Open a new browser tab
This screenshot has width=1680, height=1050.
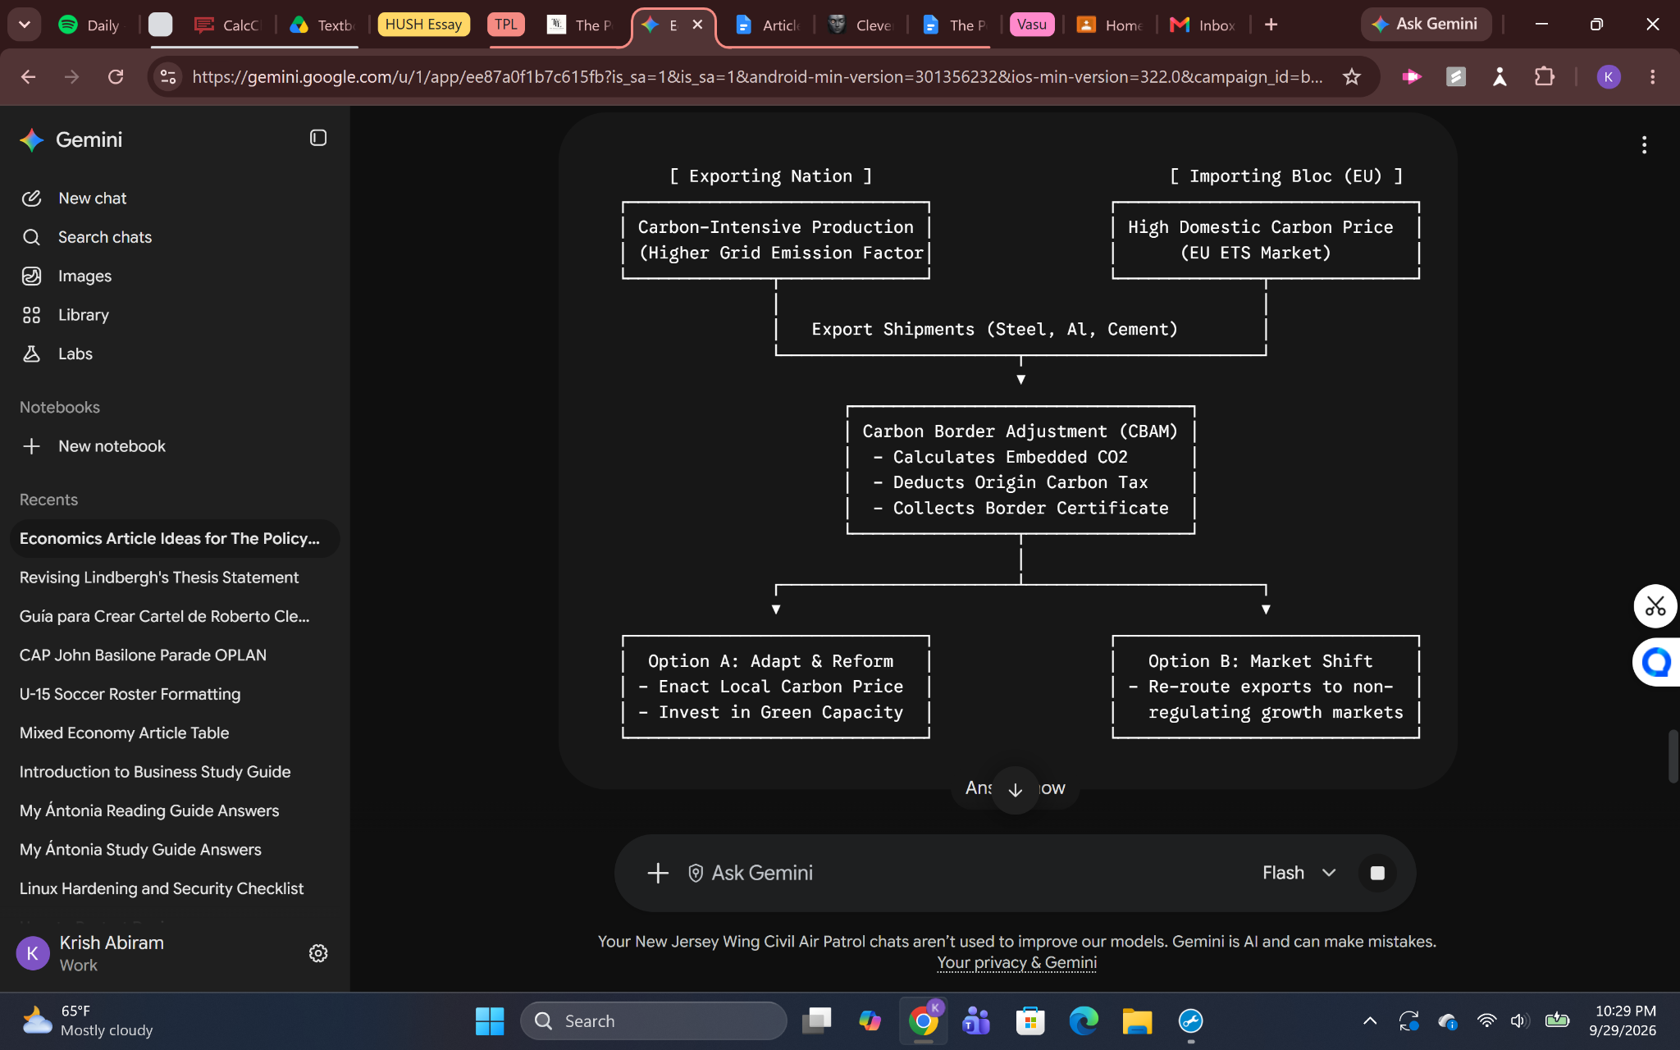pos(1271,25)
